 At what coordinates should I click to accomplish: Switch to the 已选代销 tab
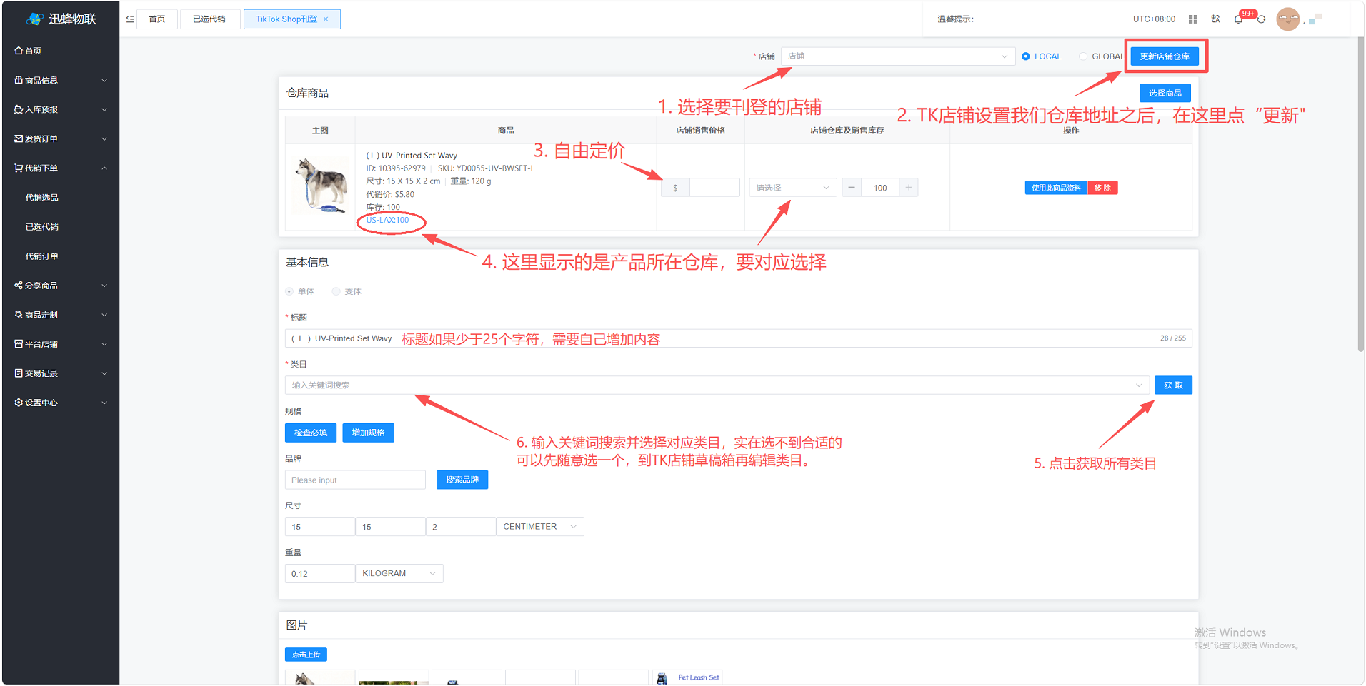(x=209, y=19)
